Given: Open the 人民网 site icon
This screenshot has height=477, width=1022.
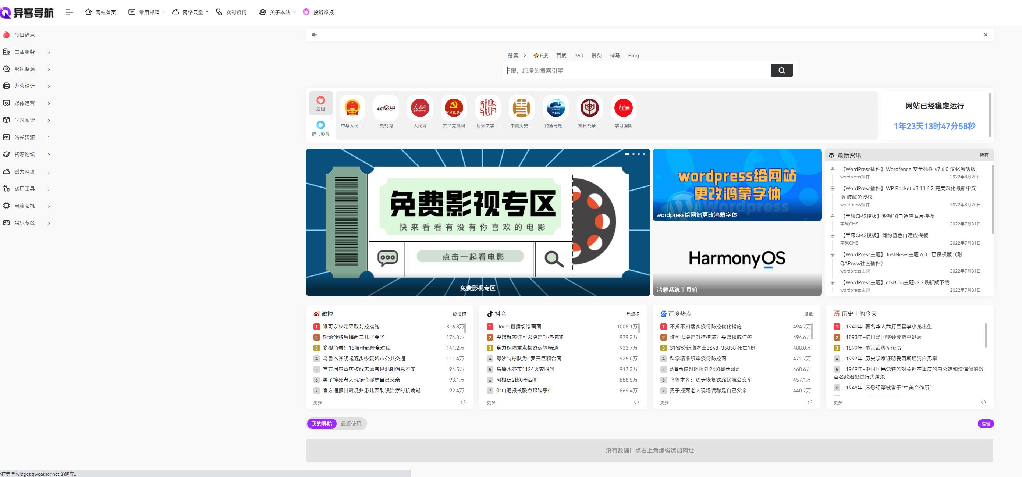Looking at the screenshot, I should (x=420, y=108).
